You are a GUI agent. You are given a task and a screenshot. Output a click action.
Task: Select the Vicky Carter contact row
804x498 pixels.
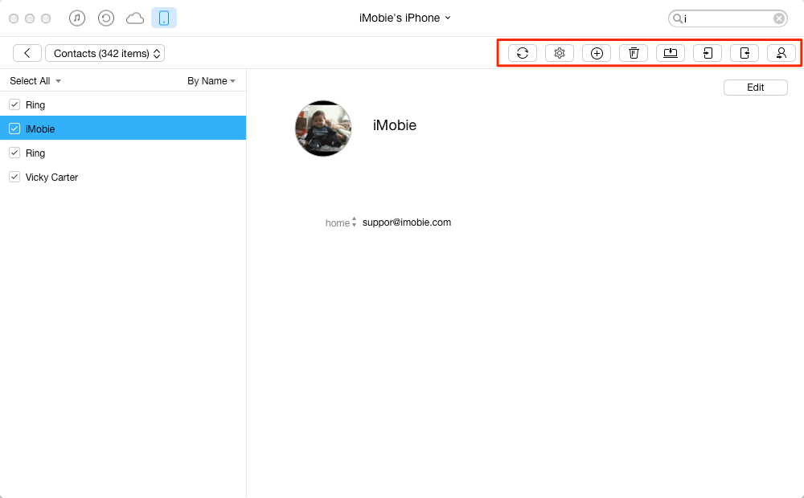123,178
